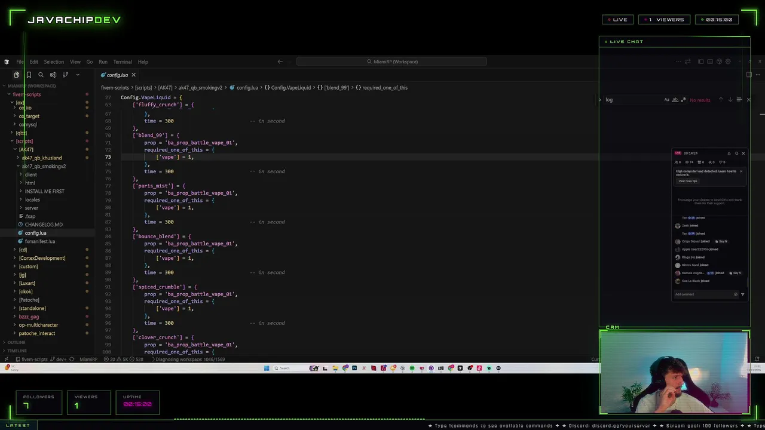Open the Terminal menu
This screenshot has height=430, width=765.
click(123, 62)
